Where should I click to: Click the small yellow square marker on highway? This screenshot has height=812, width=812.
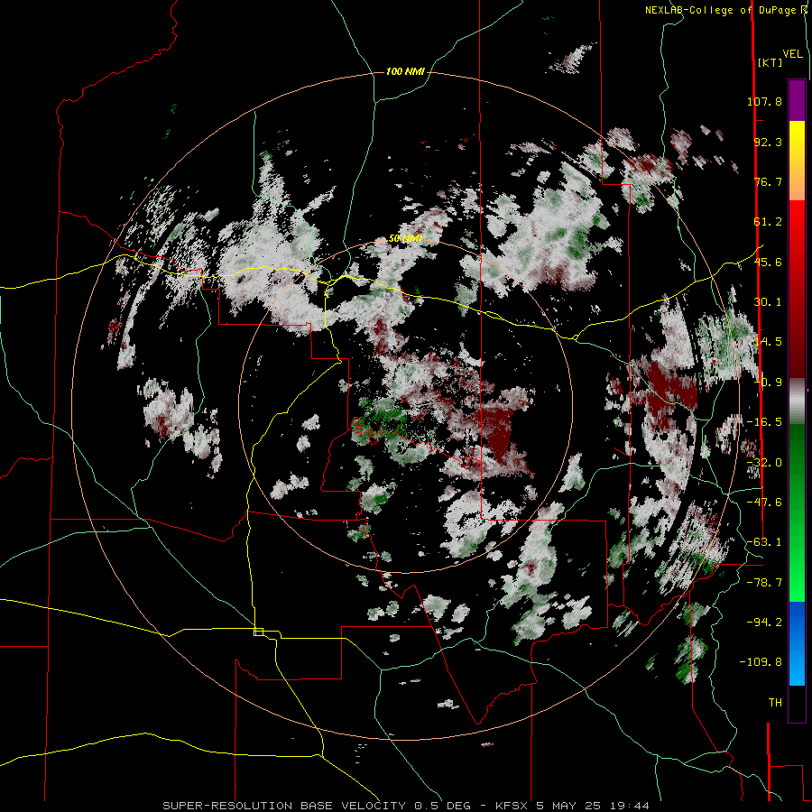coord(258,632)
